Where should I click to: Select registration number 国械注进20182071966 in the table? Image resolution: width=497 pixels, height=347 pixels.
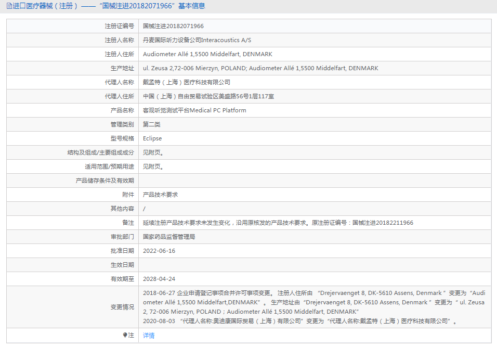[x=174, y=26]
